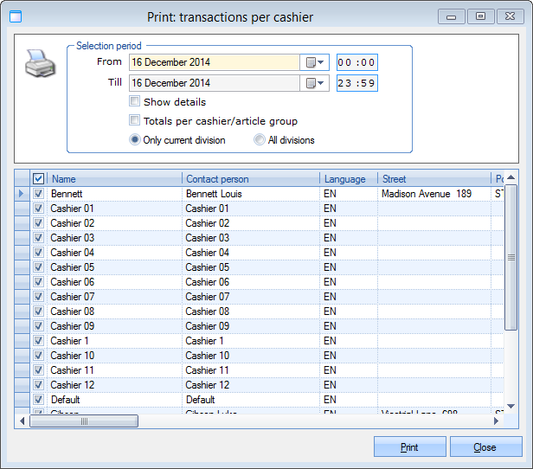Screen dimensions: 533x469
Task: Toggle the select-all checkbox in grid header
Action: click(38, 179)
